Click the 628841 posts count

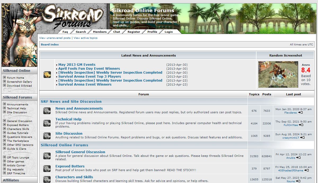tap(267, 156)
